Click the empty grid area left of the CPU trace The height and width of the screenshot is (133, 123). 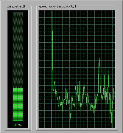(x=45, y=69)
